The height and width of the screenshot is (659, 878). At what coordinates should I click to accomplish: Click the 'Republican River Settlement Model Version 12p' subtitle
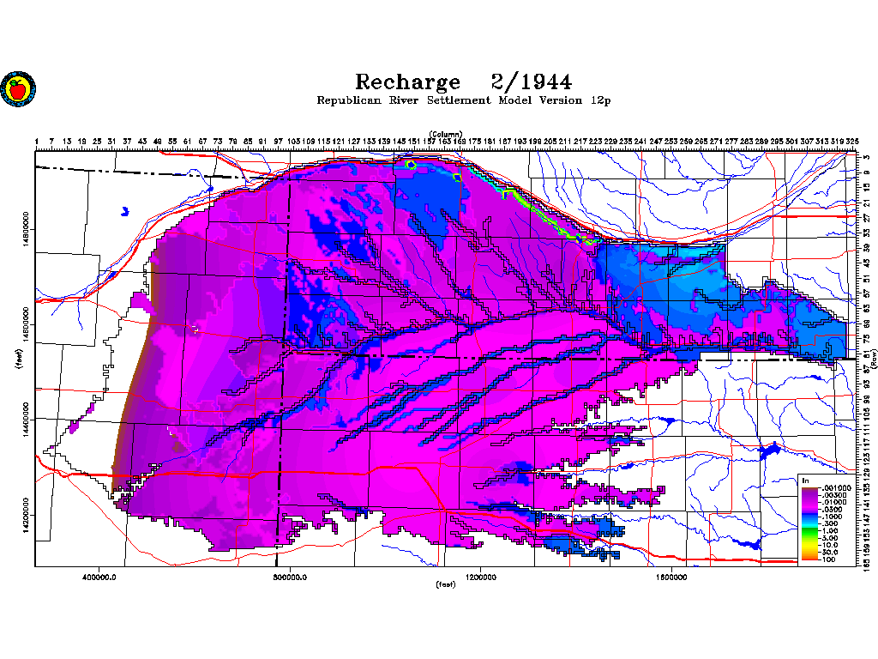pos(464,101)
